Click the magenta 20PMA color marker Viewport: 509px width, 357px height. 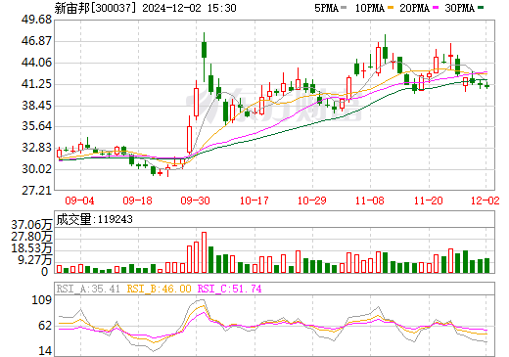pyautogui.click(x=436, y=8)
